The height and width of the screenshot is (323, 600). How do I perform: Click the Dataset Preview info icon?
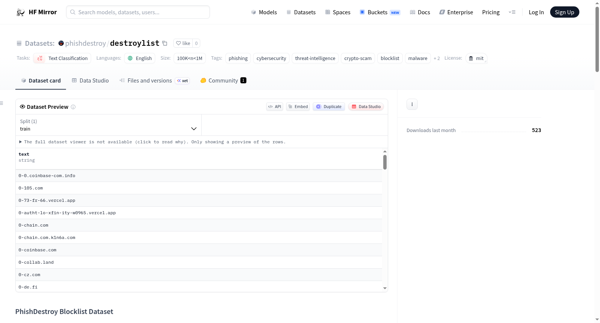point(73,107)
